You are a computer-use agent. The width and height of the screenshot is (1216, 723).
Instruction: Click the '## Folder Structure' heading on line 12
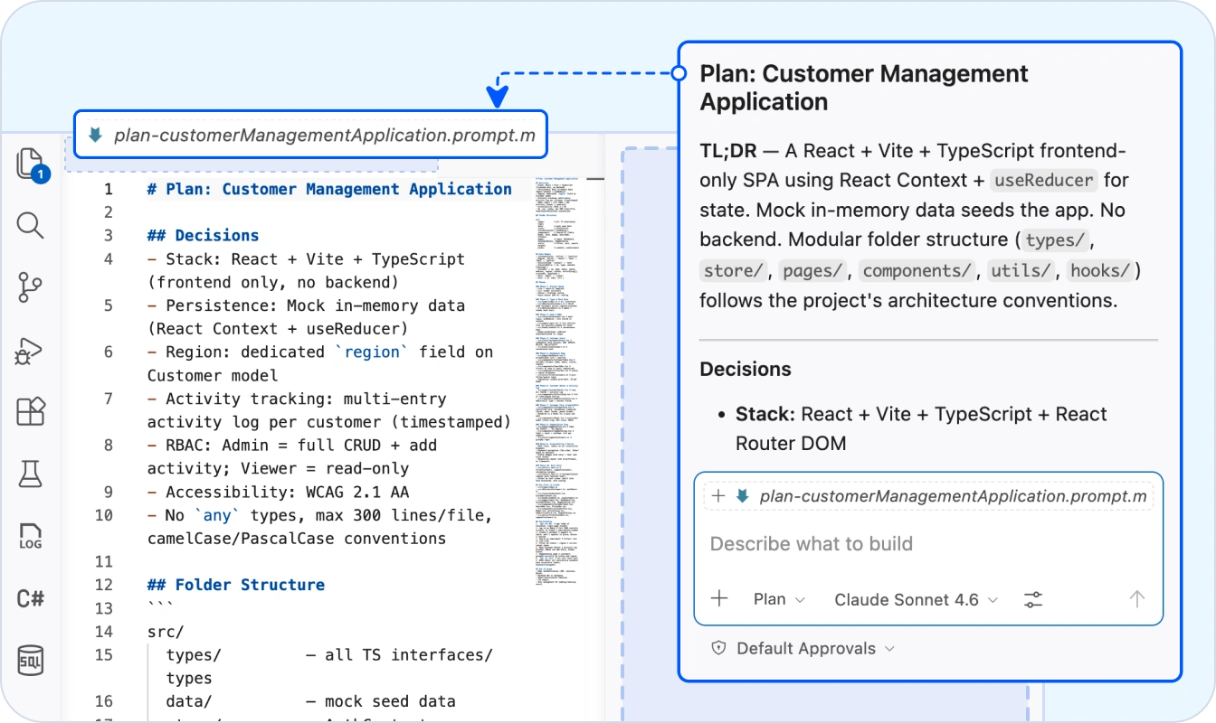click(x=235, y=585)
